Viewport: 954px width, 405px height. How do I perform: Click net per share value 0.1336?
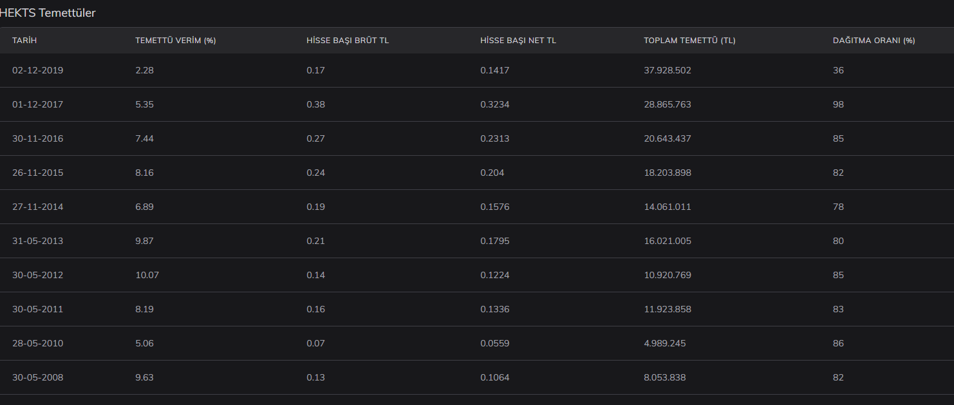494,309
